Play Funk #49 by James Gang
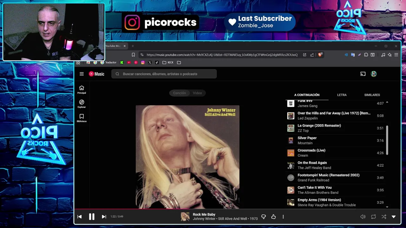The image size is (406, 228). (x=336, y=104)
